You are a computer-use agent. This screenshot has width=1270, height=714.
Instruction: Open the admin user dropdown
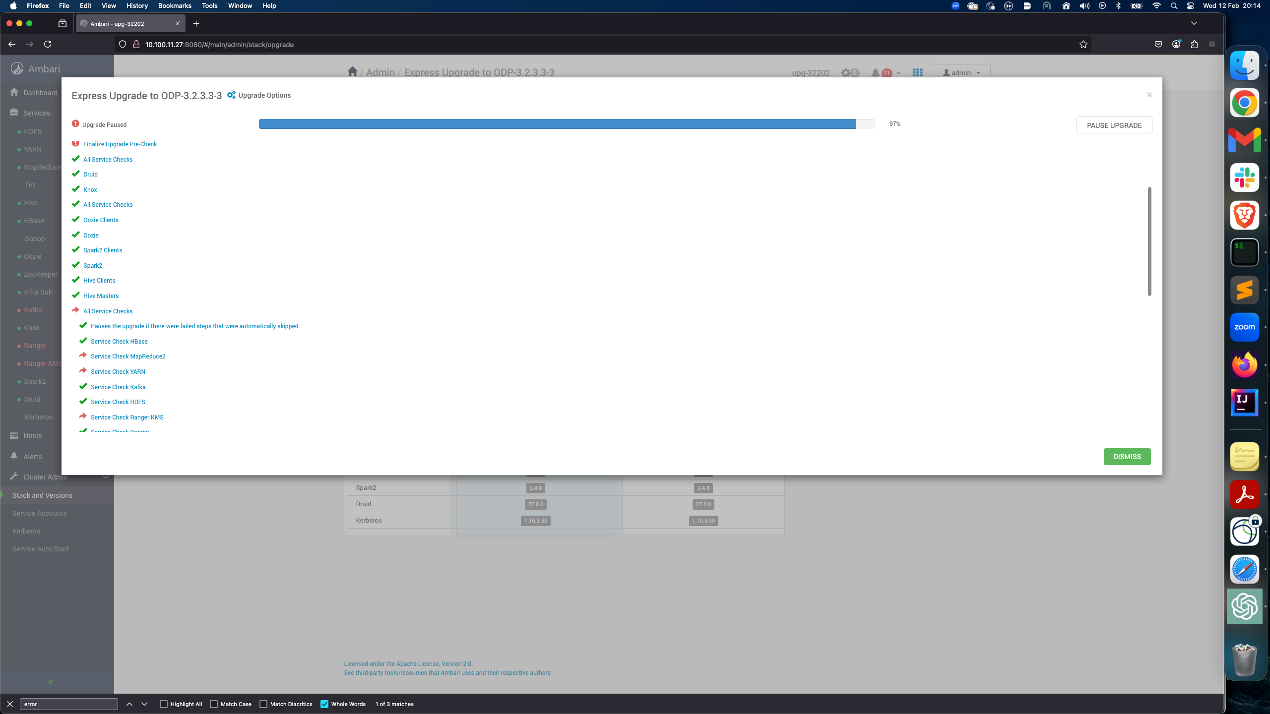pos(961,73)
